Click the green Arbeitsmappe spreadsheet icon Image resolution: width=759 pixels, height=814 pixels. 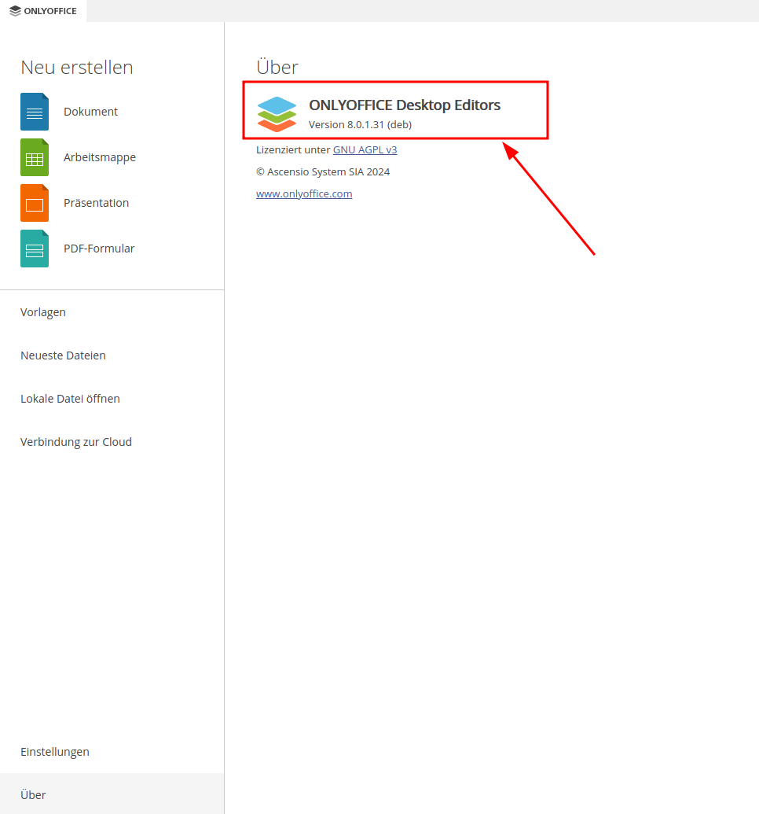(x=35, y=157)
